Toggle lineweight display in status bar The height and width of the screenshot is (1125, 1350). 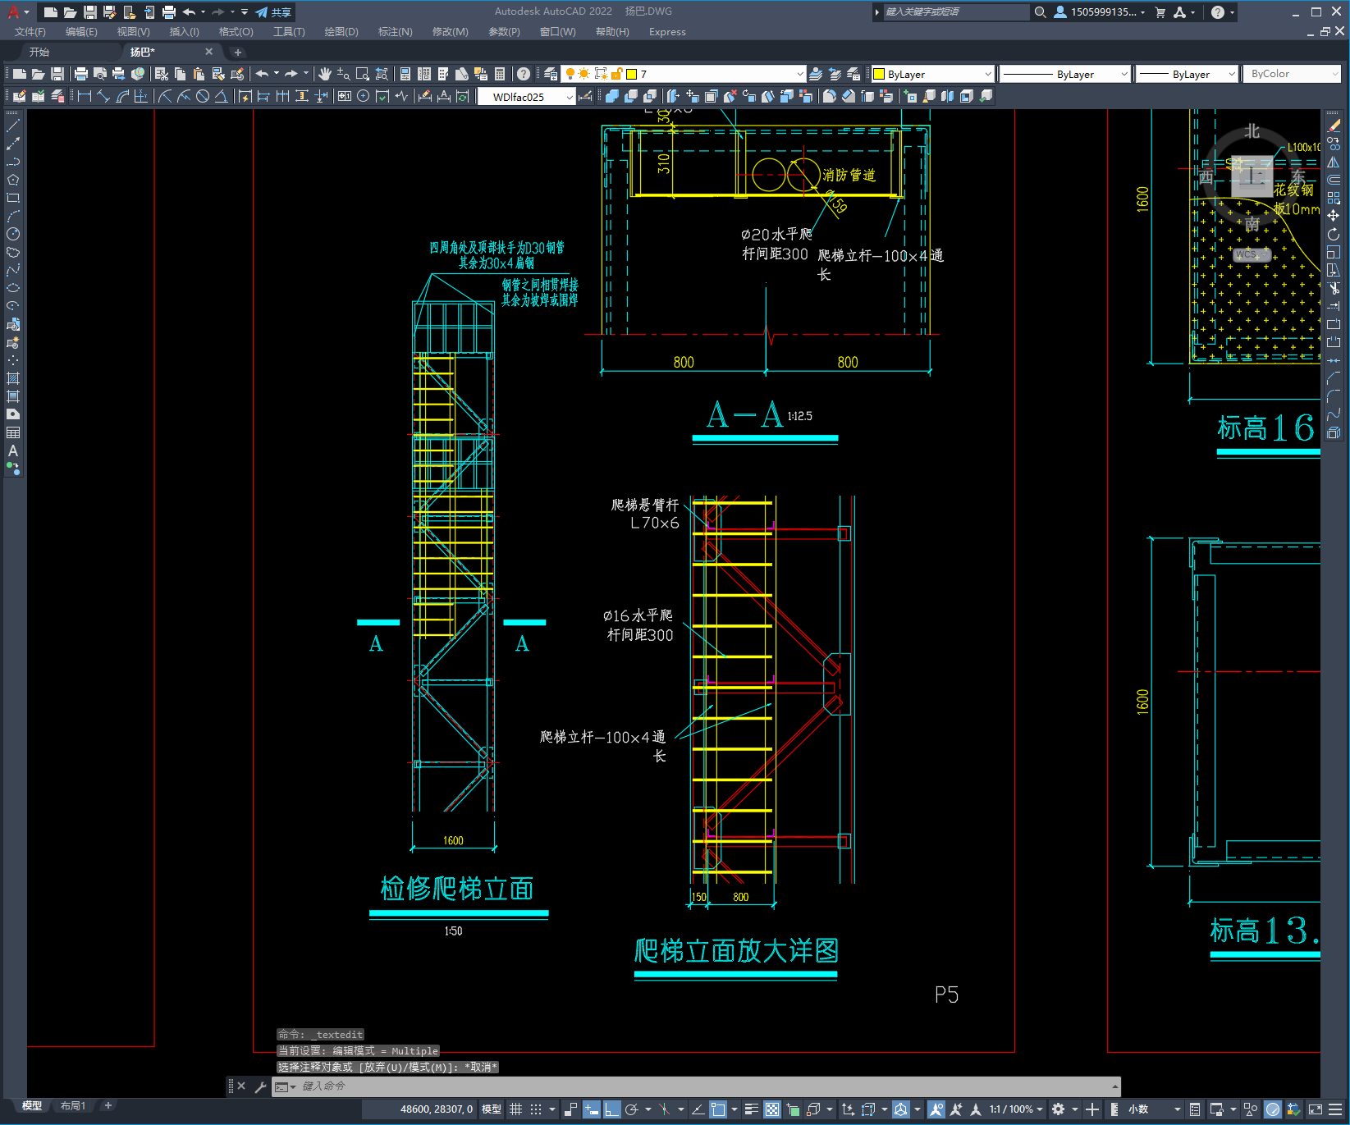(x=751, y=1109)
